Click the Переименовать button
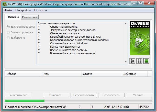 (84, 95)
